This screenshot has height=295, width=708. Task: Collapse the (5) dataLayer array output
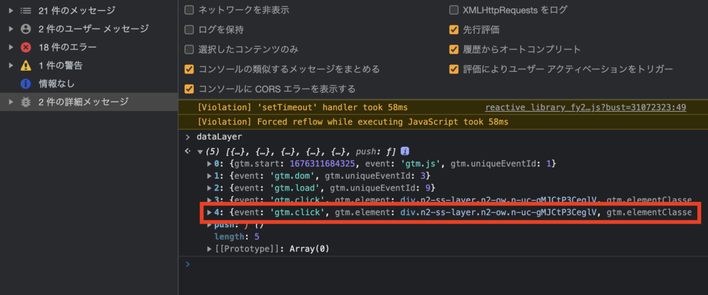tap(199, 152)
